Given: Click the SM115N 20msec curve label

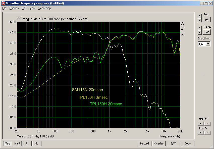Looking at the screenshot, I should pyautogui.click(x=87, y=90).
